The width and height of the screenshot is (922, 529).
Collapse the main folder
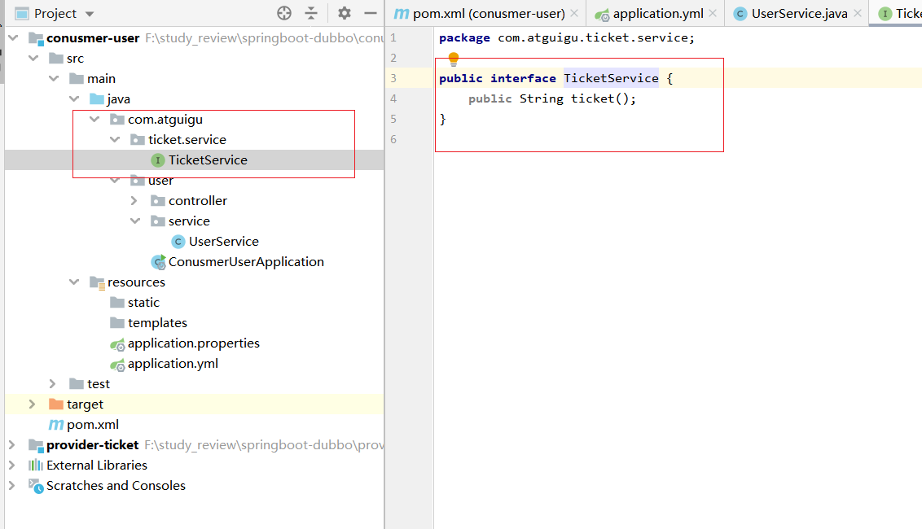point(54,79)
